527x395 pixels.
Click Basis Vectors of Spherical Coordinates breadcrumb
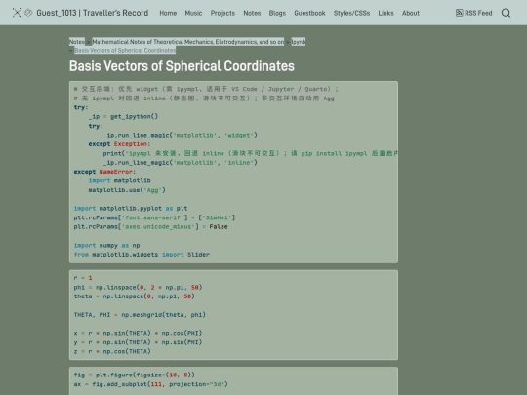[125, 50]
